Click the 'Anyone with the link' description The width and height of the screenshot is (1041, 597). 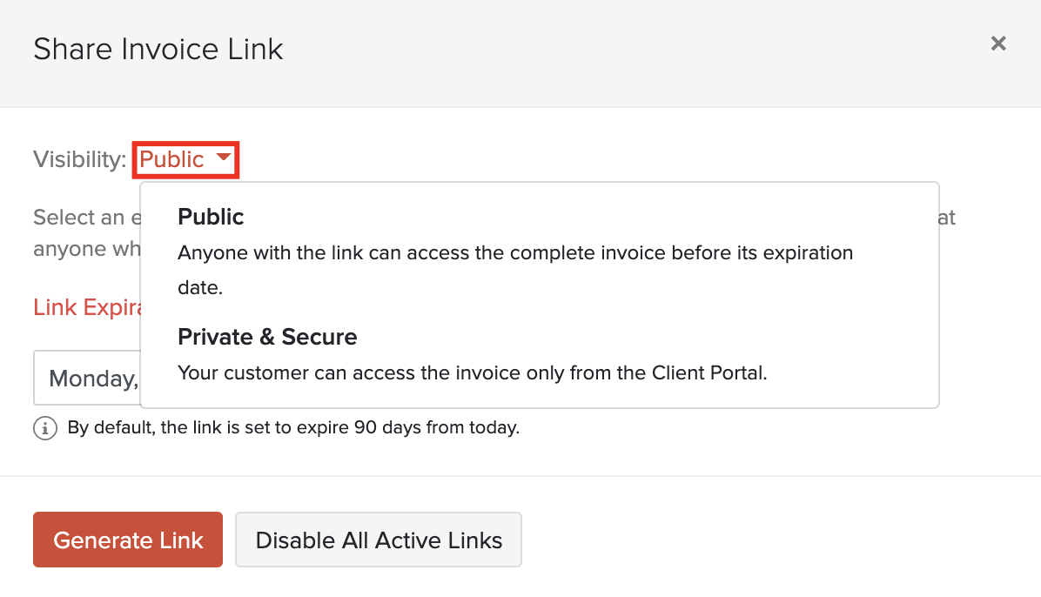click(x=515, y=253)
